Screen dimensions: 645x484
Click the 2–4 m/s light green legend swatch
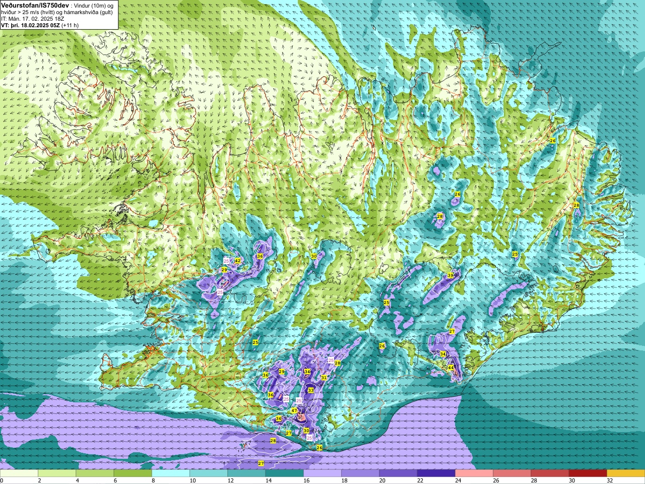(x=57, y=473)
